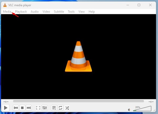Mute audio via speaker icon
Viewport: 158px width, 114px height.
(129, 110)
